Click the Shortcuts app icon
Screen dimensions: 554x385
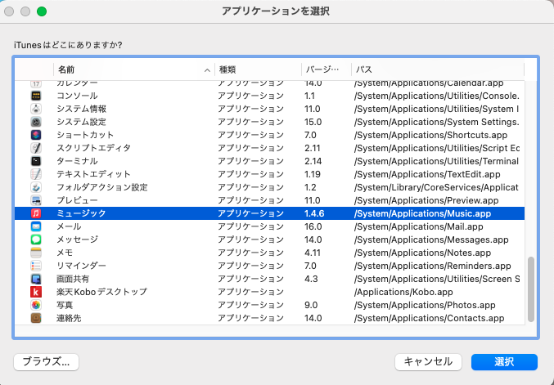coord(36,135)
